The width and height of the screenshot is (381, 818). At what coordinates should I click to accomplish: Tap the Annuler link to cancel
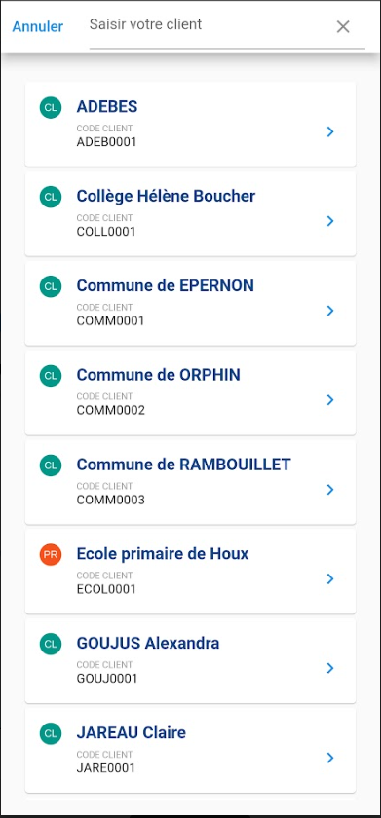coord(38,26)
